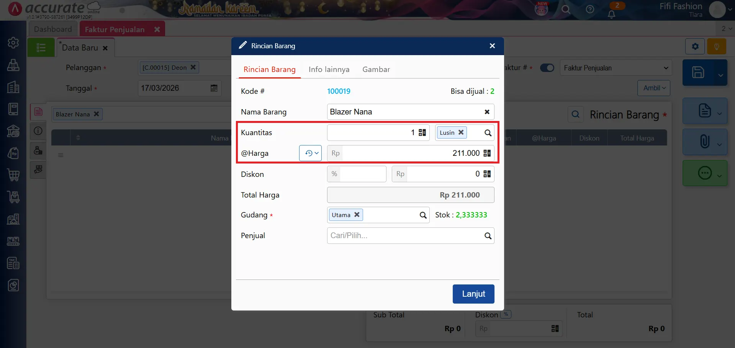Open the Dashboard tab

[x=53, y=29]
